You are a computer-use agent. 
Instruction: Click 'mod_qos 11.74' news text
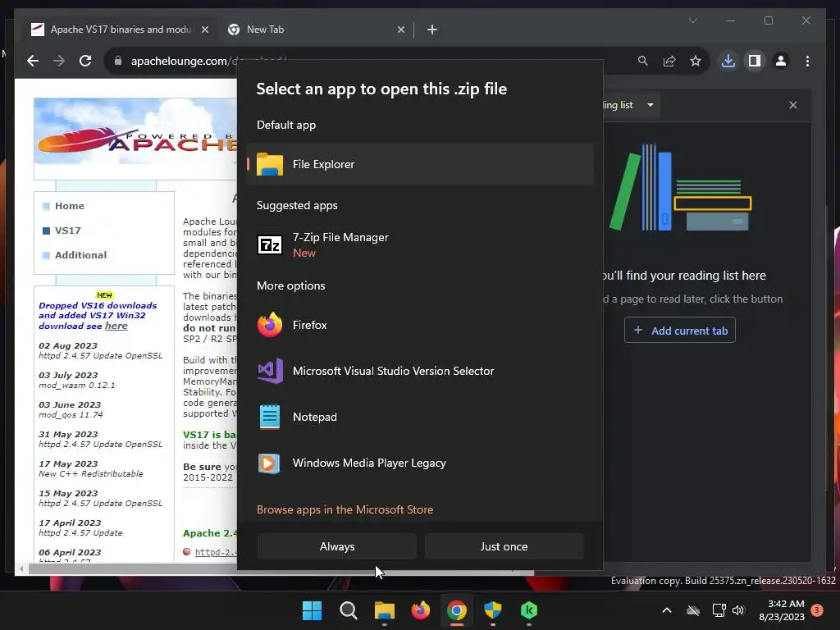tap(71, 414)
